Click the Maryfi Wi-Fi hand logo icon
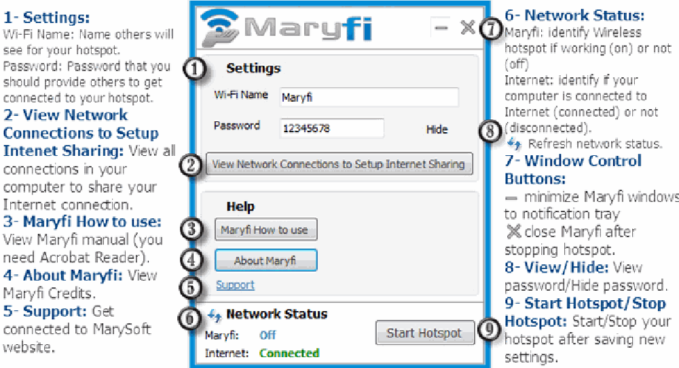 pos(221,28)
